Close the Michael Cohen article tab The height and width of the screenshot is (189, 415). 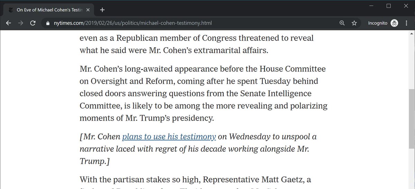pyautogui.click(x=91, y=10)
